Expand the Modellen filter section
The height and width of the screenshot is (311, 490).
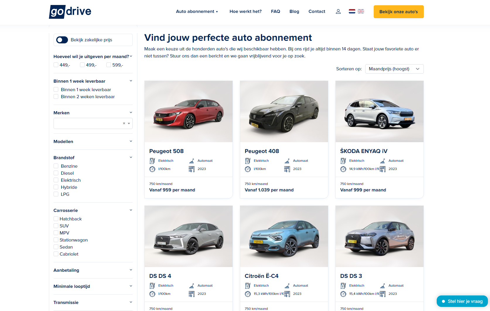pos(93,142)
